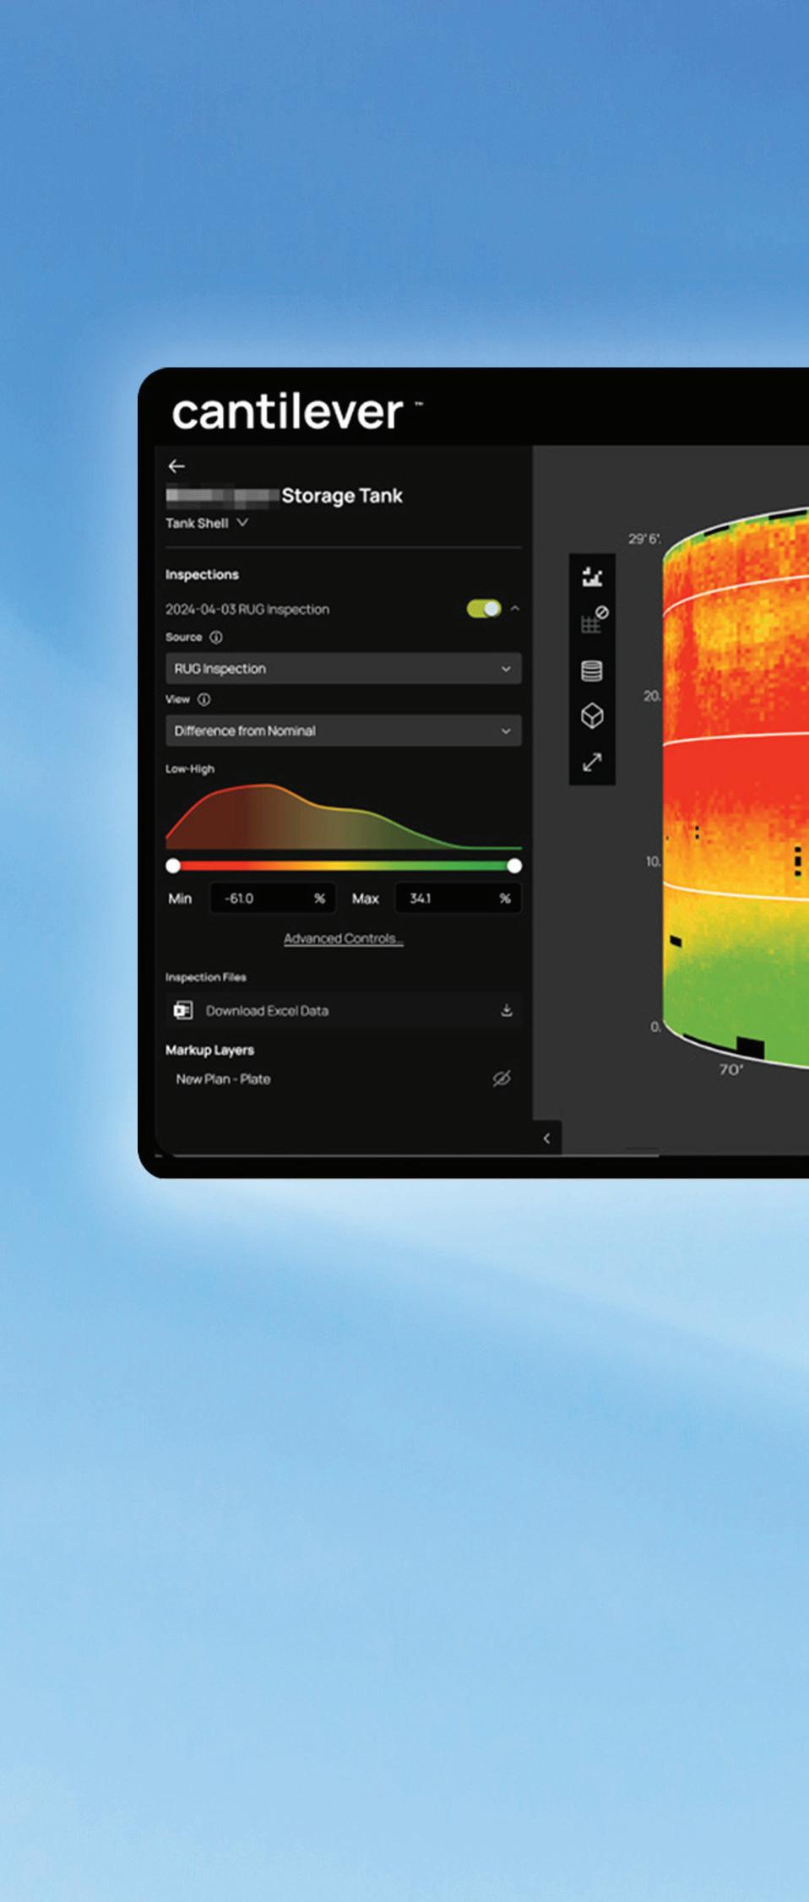Click the expand fullscreen arrows icon
Screen dimensions: 809x1902
click(592, 762)
